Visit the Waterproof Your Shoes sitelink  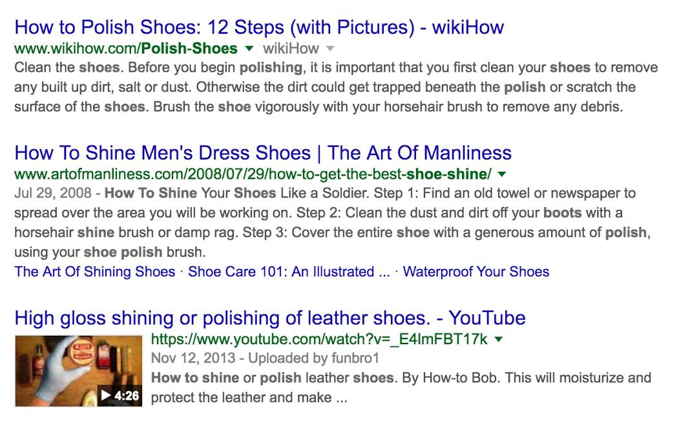click(476, 271)
